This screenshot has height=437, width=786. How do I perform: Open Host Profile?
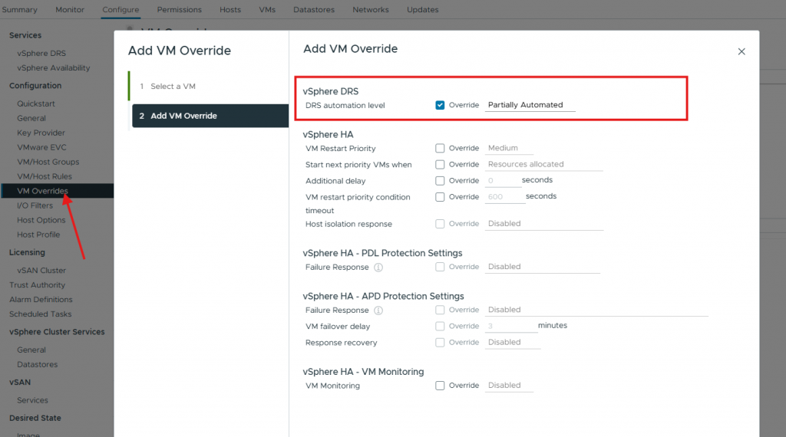38,235
